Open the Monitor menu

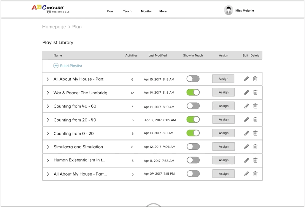[146, 11]
